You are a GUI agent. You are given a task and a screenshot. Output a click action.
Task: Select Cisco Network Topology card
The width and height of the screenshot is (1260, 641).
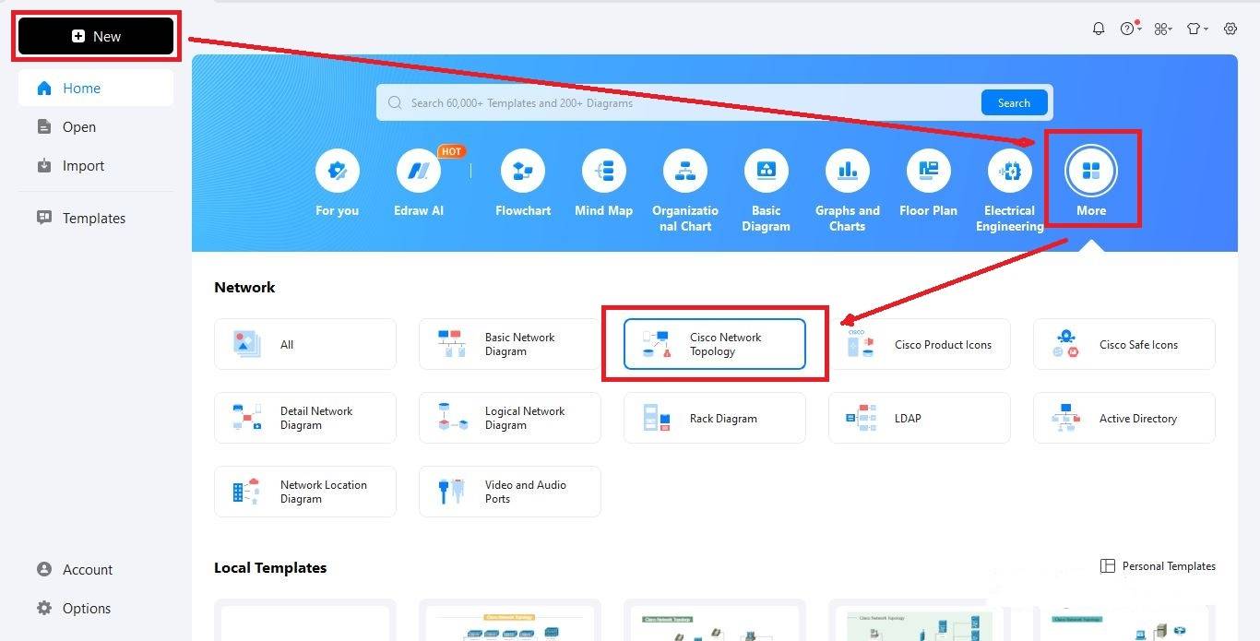[x=715, y=345]
